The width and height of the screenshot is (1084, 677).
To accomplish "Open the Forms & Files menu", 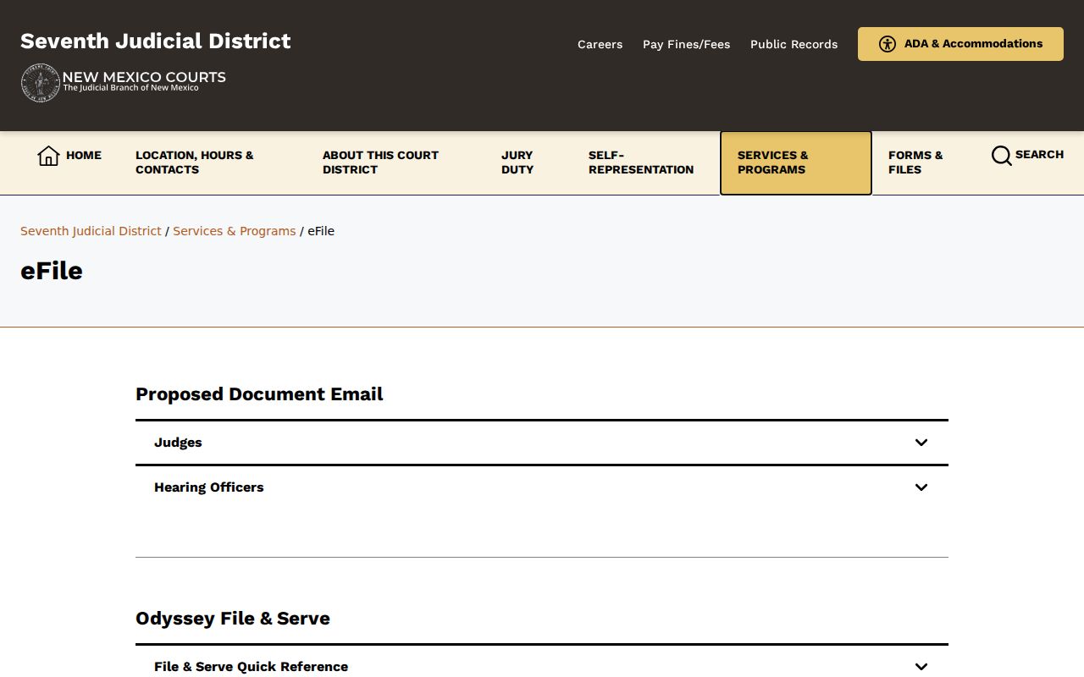I will [x=915, y=162].
